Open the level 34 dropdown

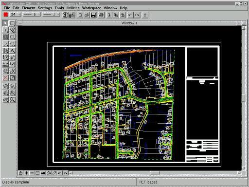[x=16, y=15]
